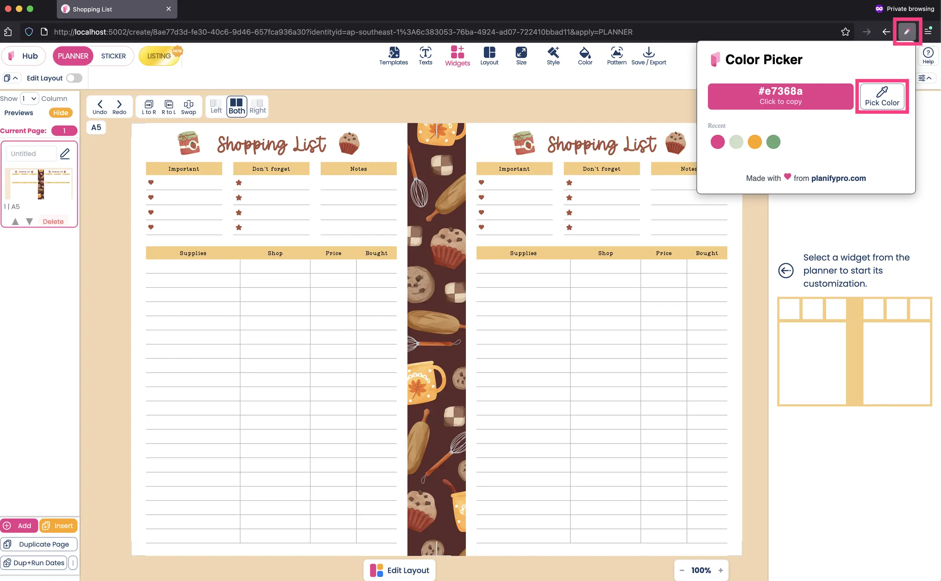Switch page view to Left only

(215, 106)
